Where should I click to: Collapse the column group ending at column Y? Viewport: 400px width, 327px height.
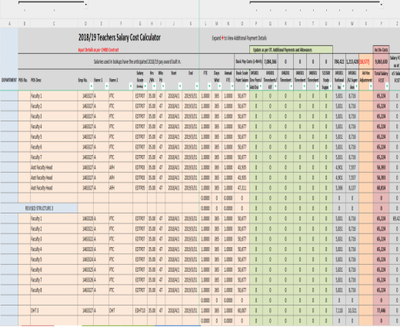click(x=382, y=5)
